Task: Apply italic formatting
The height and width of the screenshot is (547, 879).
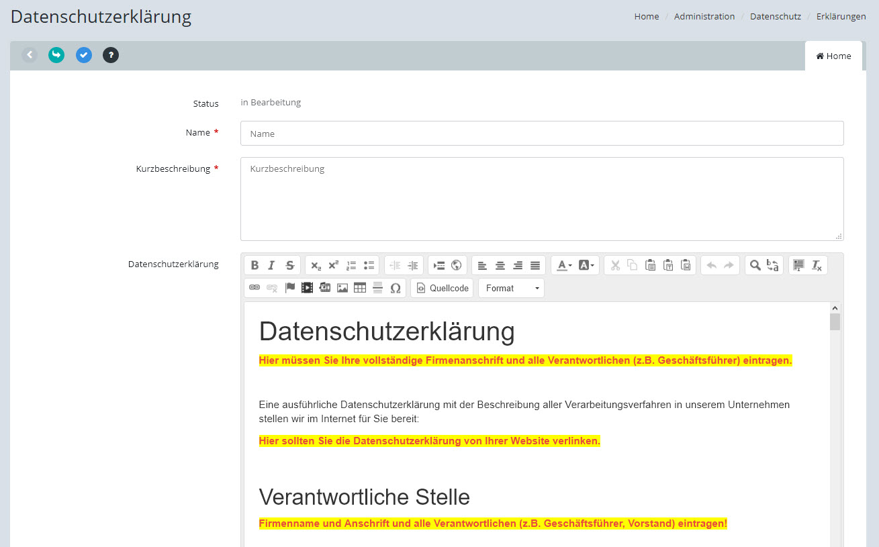Action: click(272, 265)
